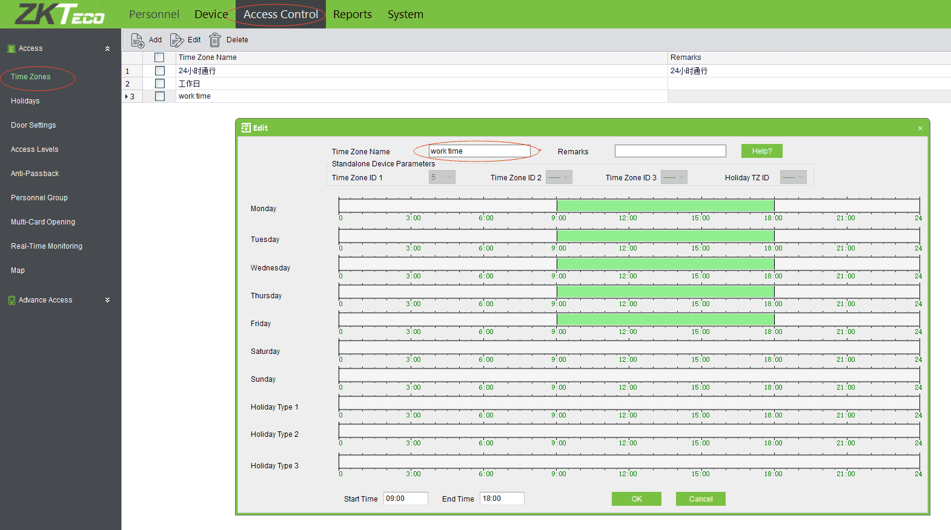Close the Edit dialog with X
Screen dimensions: 951x530
tap(920, 128)
